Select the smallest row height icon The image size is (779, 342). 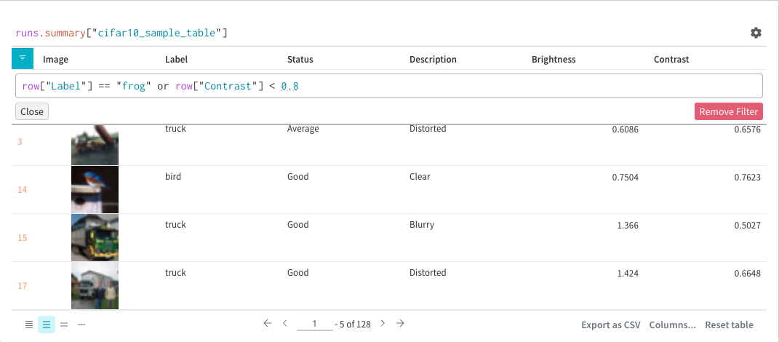pyautogui.click(x=28, y=325)
